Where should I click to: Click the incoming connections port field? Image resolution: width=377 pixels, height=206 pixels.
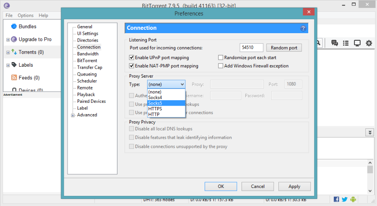[x=252, y=48]
